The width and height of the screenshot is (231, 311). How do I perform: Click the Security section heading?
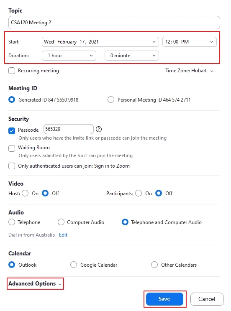click(x=19, y=119)
